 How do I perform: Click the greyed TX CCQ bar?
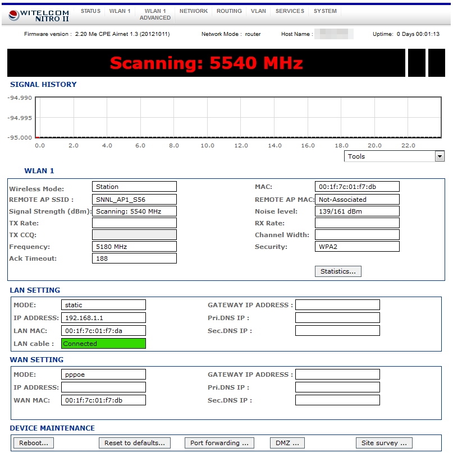(x=134, y=235)
